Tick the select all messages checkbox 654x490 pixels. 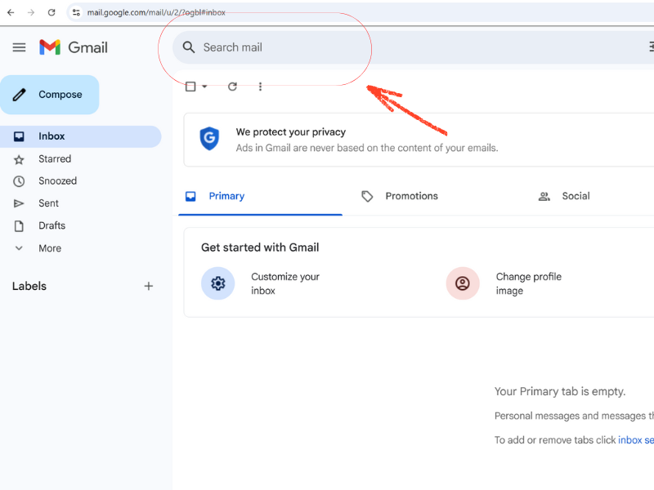tap(190, 87)
